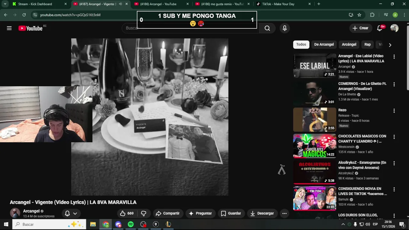Open options for CHOCOLATES MAGICOS video
This screenshot has width=409, height=230.
(394, 137)
